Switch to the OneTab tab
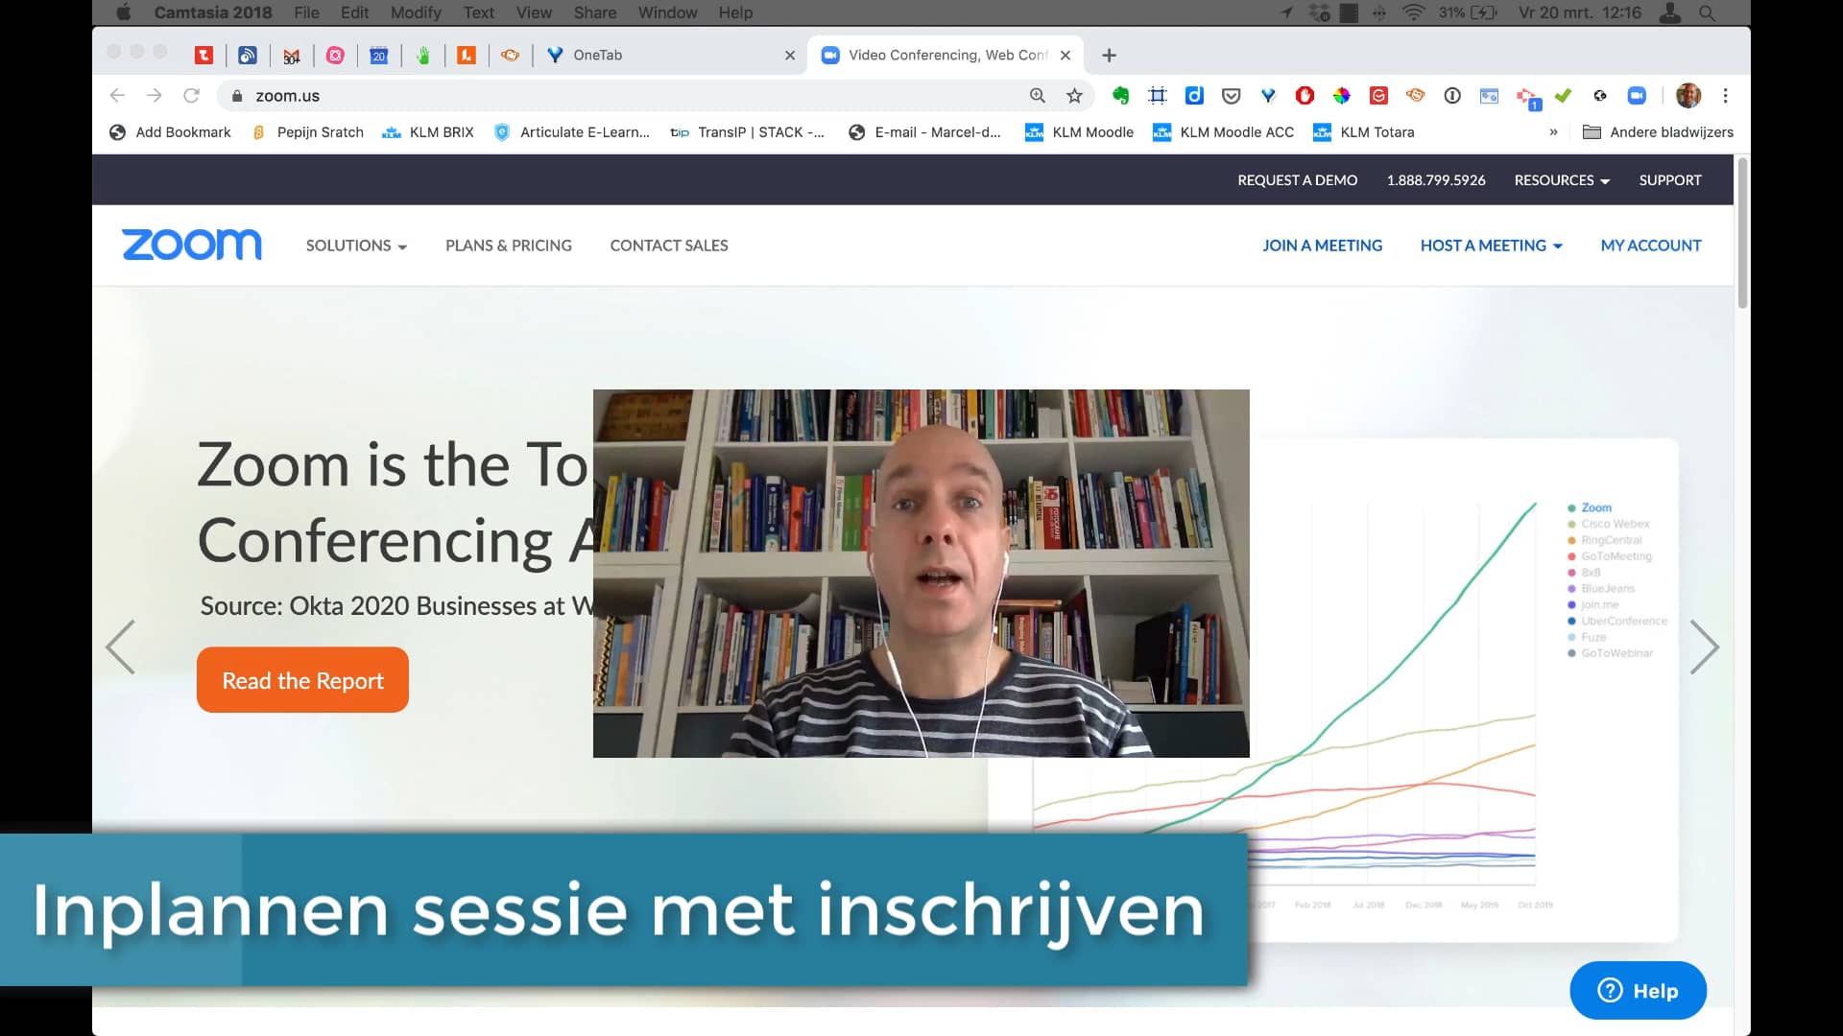1843x1036 pixels. [662, 56]
